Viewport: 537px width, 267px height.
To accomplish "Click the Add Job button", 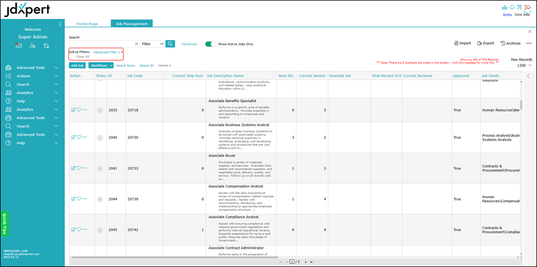I will (77, 66).
